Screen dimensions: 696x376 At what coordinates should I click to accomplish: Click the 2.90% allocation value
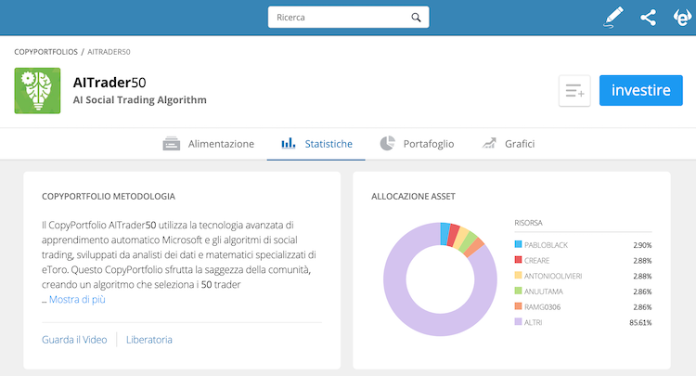tap(642, 245)
